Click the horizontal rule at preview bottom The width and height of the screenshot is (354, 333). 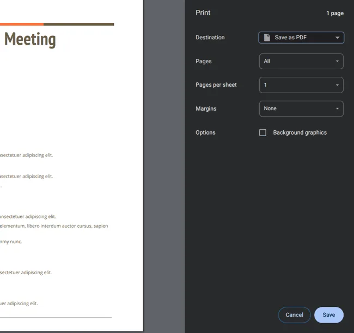pyautogui.click(x=56, y=317)
